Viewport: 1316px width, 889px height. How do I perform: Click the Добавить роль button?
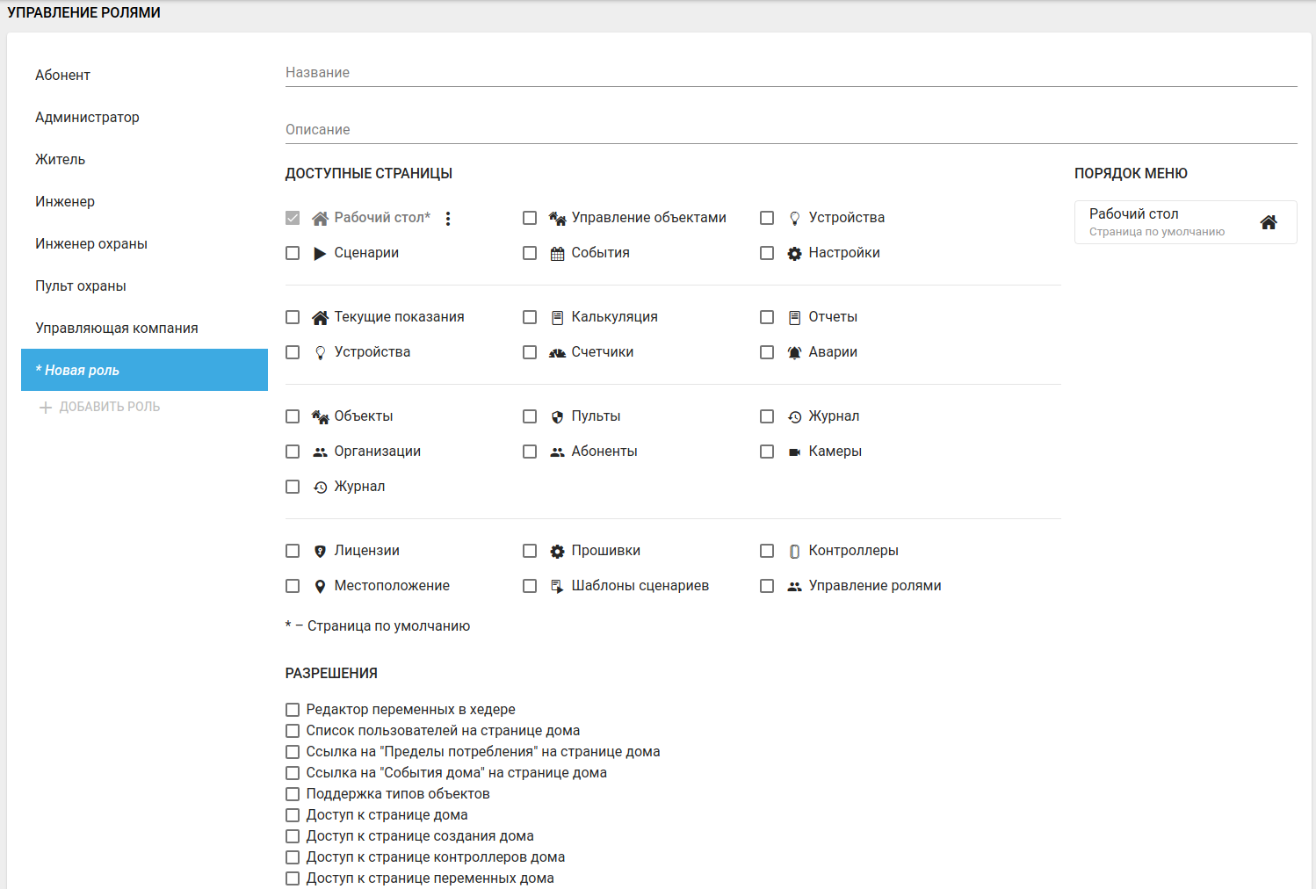click(99, 407)
